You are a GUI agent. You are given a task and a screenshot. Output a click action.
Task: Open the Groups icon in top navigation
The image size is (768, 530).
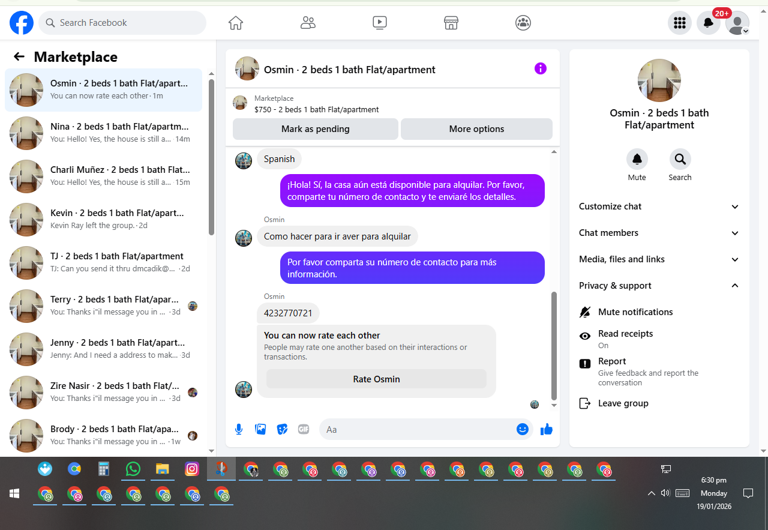click(x=523, y=23)
